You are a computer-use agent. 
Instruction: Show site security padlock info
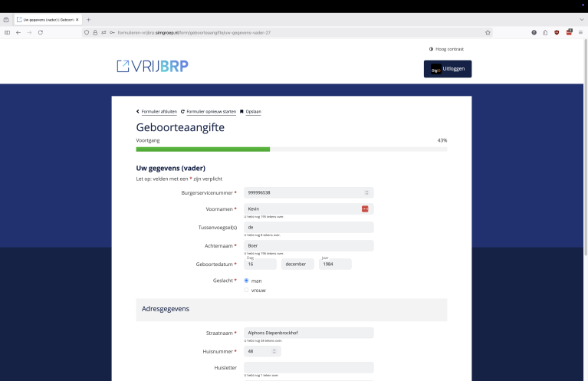[95, 33]
